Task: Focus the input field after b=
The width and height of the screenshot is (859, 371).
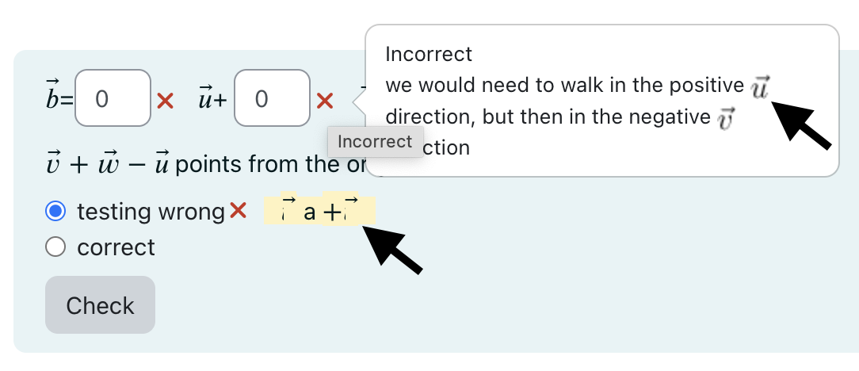Action: (x=113, y=98)
